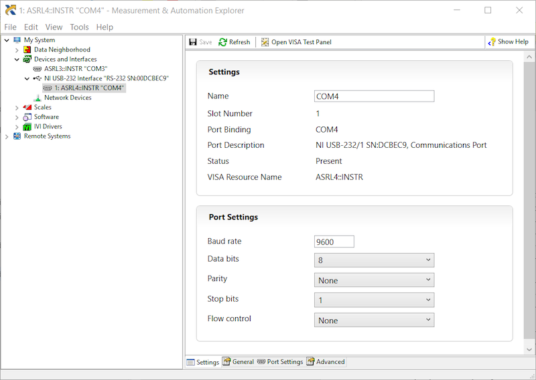The height and width of the screenshot is (380, 536).
Task: Click the General tab icon
Action: [226, 361]
